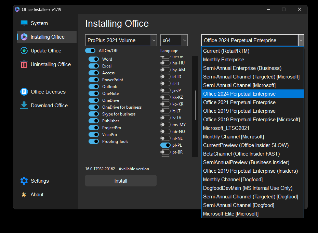This screenshot has height=233, width=318.
Task: Switch off the VisioPro toggle
Action: coord(94,135)
